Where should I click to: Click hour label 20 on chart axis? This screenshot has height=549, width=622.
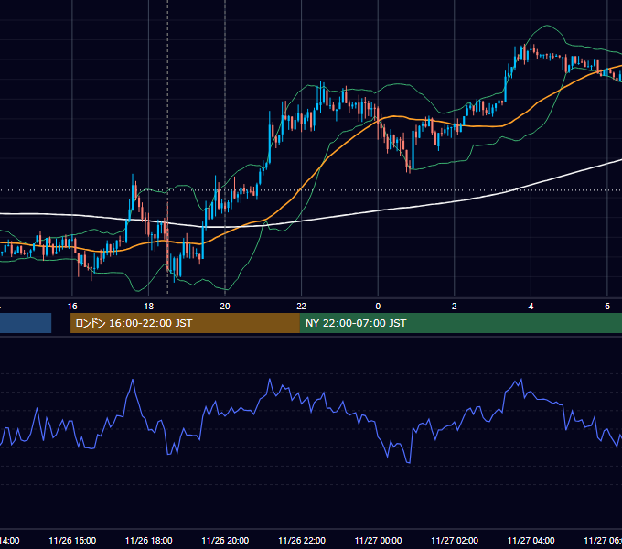click(225, 307)
